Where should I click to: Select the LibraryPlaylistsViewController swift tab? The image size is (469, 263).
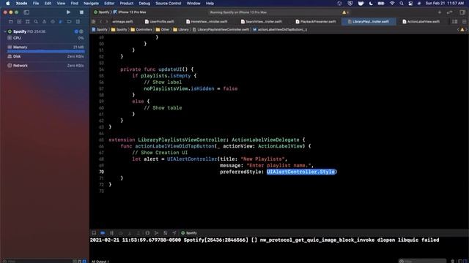[369, 21]
